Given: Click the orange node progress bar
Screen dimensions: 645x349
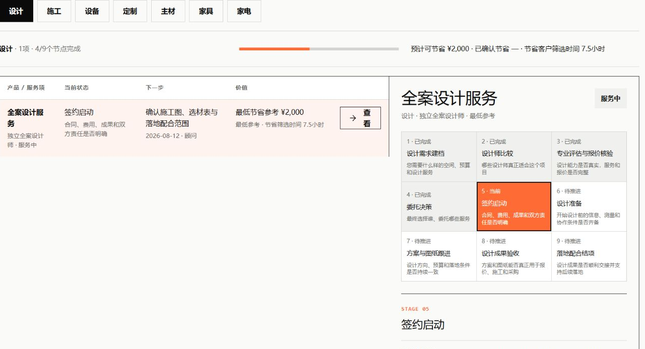Looking at the screenshot, I should click(x=318, y=49).
